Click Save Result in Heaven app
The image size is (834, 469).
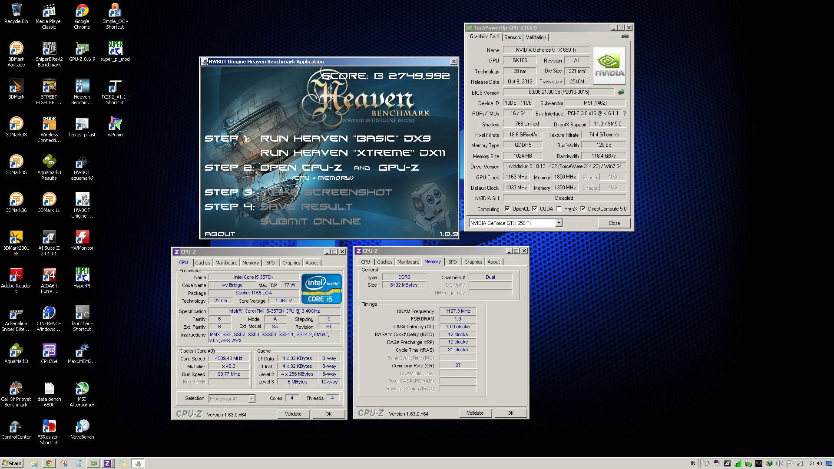coord(306,207)
